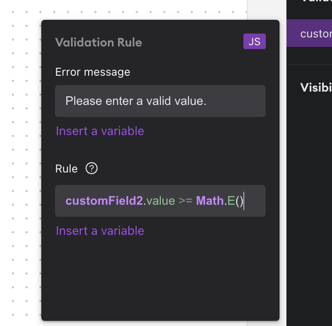
Task: Click the Math token in rule expression
Action: coord(210,201)
